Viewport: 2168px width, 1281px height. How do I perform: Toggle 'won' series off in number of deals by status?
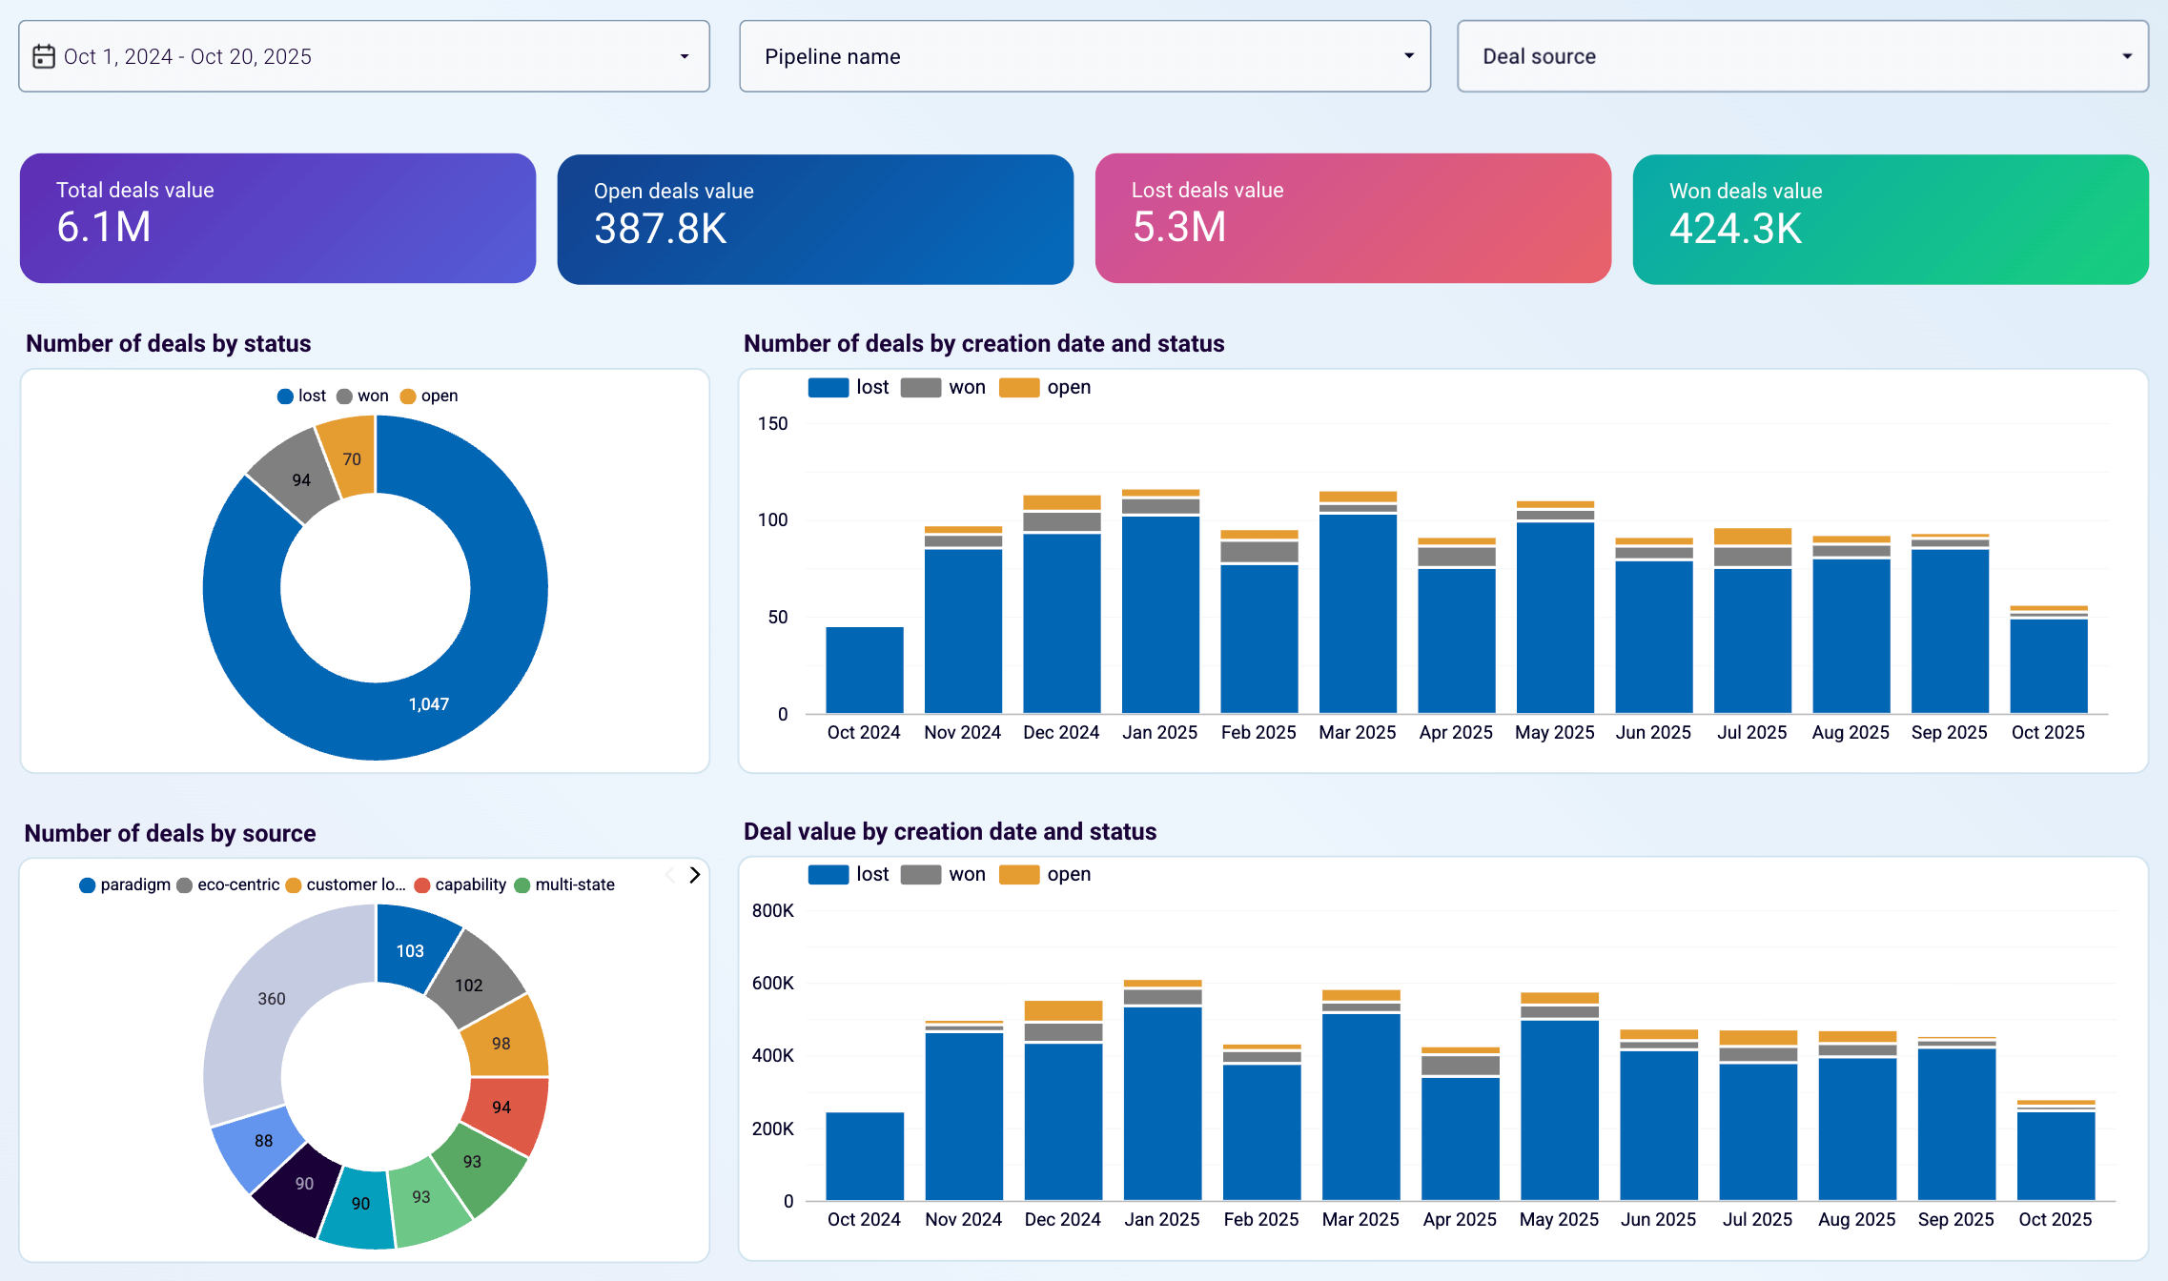click(x=345, y=395)
